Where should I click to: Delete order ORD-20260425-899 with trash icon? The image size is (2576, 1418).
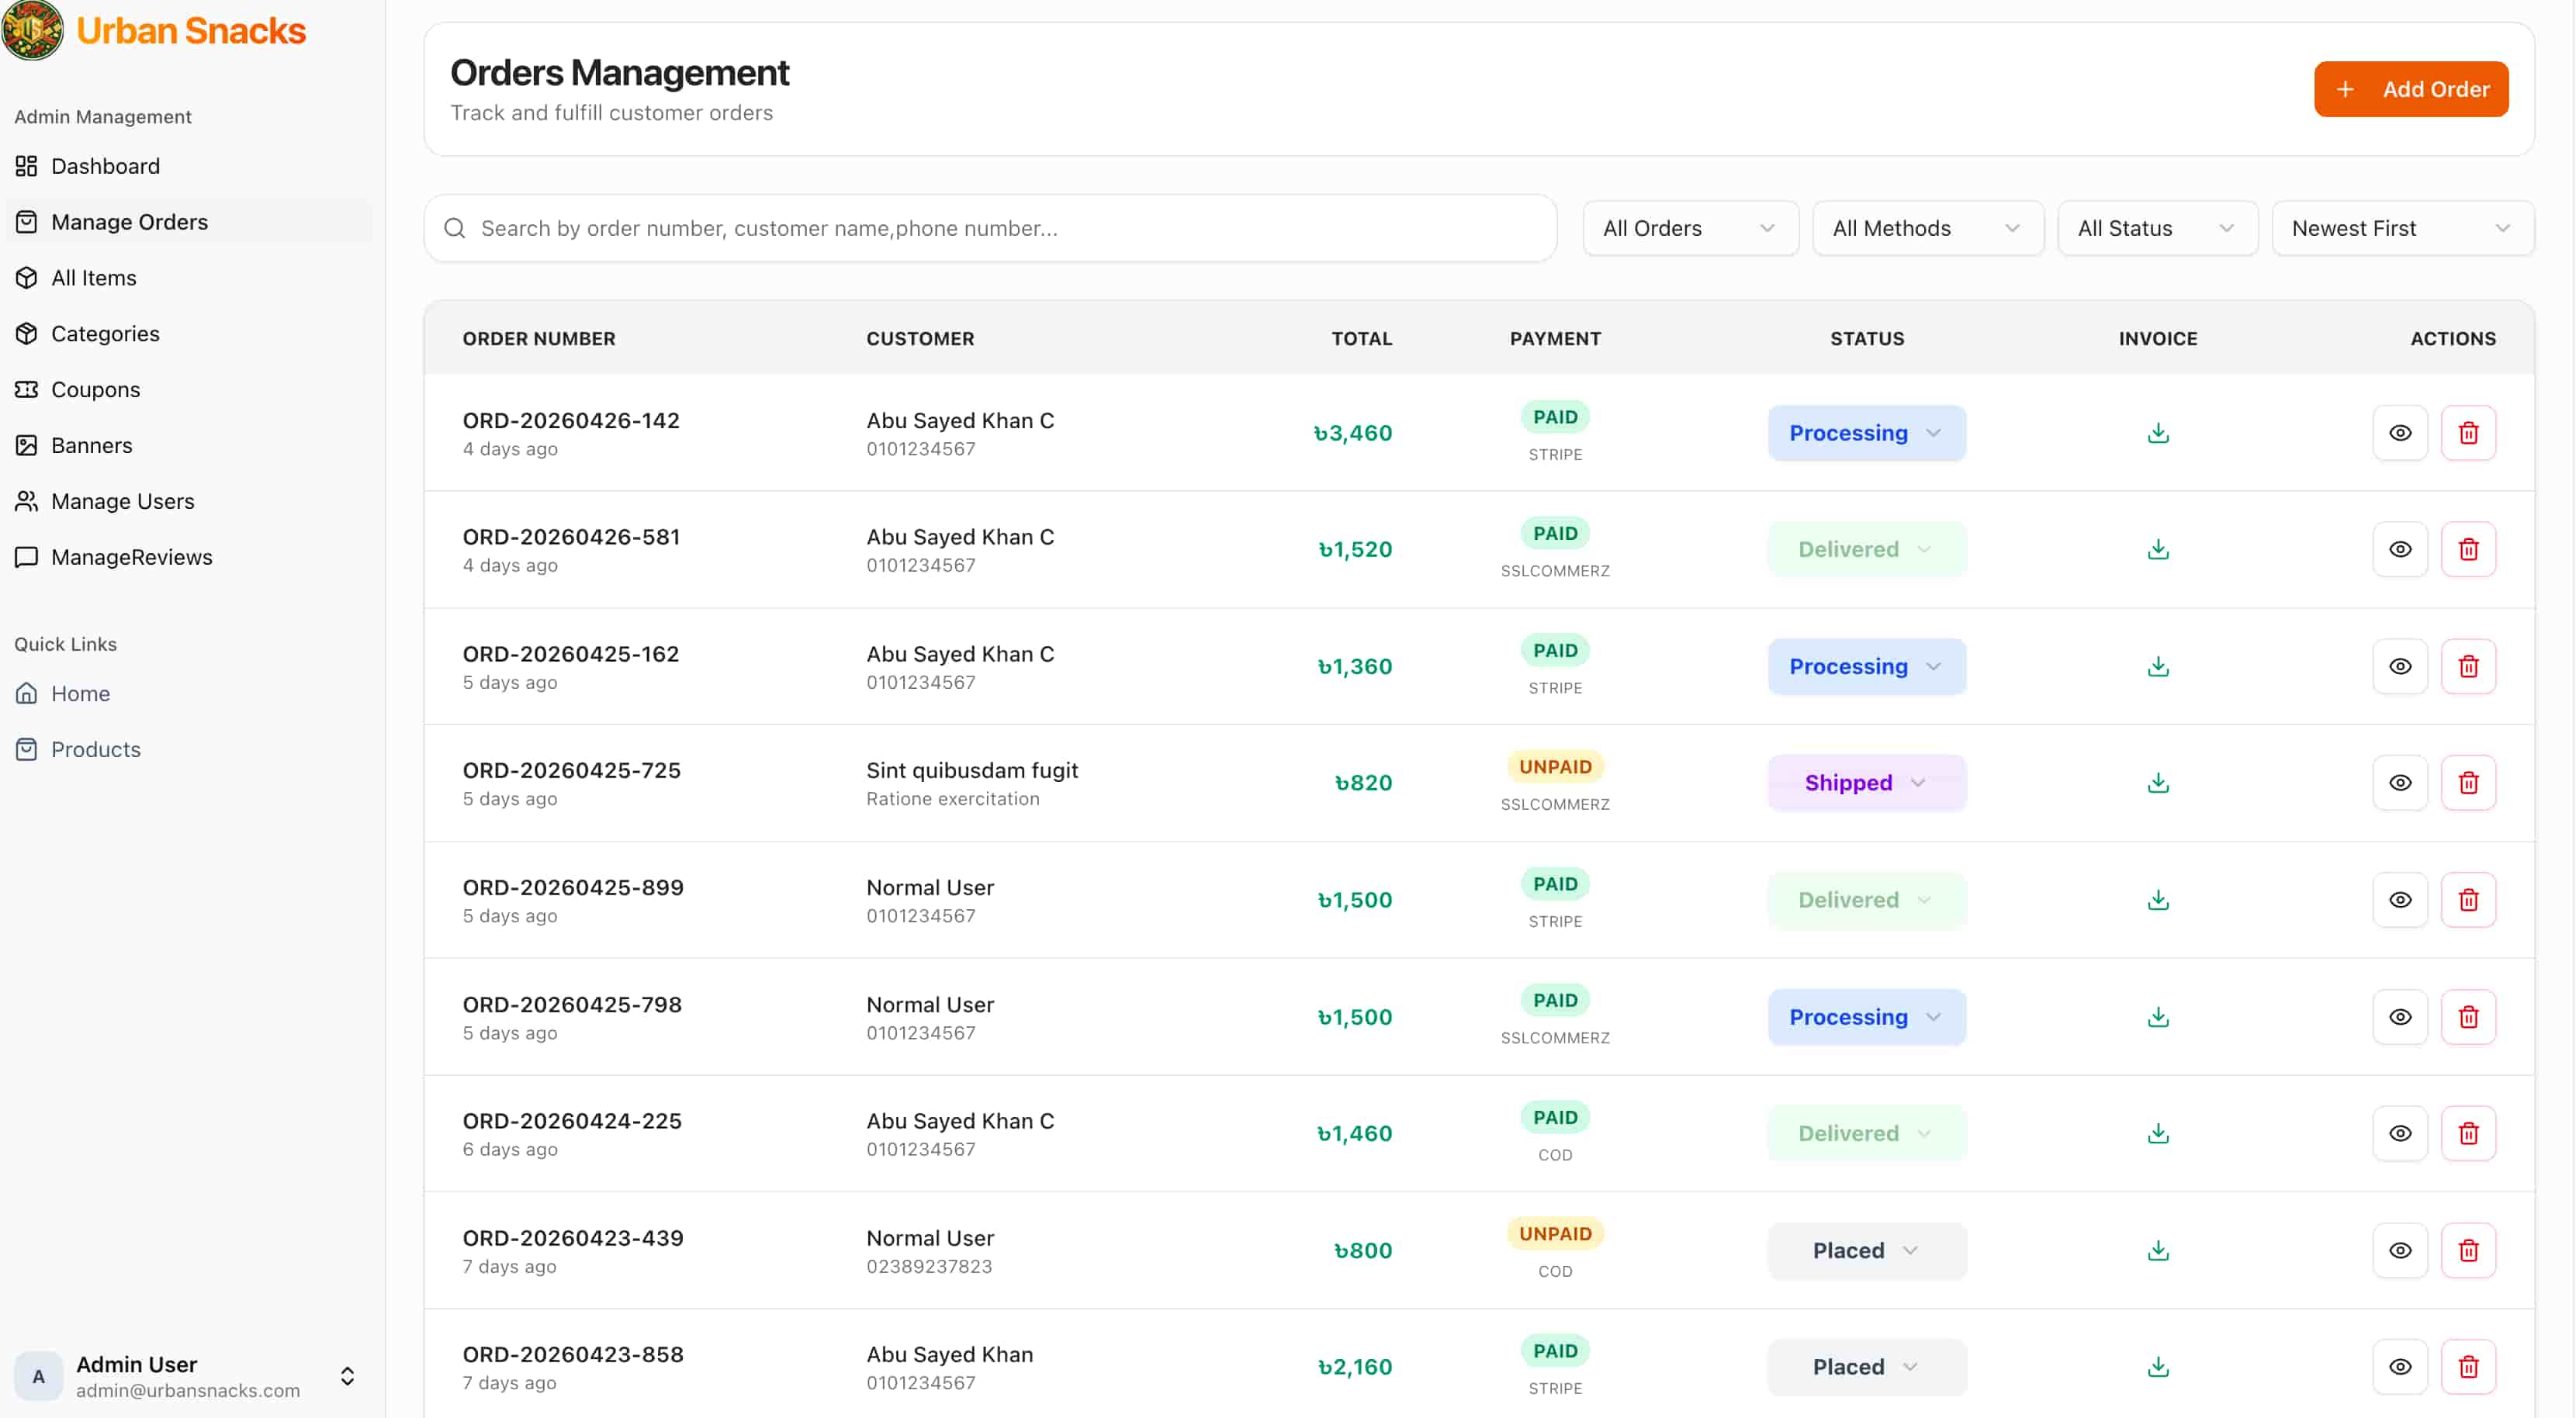coord(2468,900)
